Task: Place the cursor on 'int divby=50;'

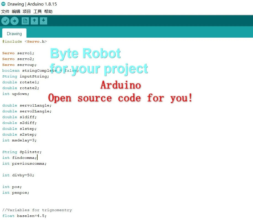Action: point(18,175)
